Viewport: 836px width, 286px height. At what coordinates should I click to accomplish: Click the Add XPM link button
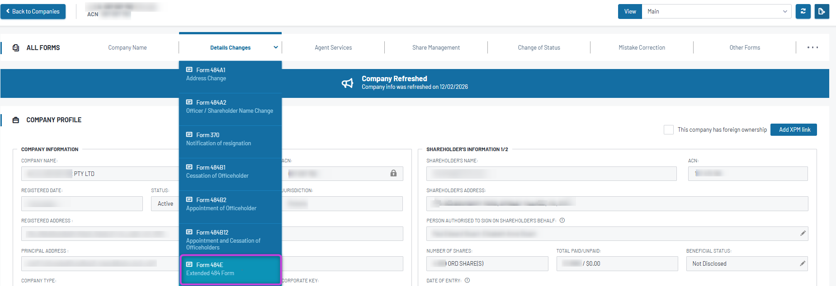(794, 129)
